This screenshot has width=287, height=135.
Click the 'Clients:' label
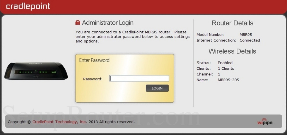point(204,68)
